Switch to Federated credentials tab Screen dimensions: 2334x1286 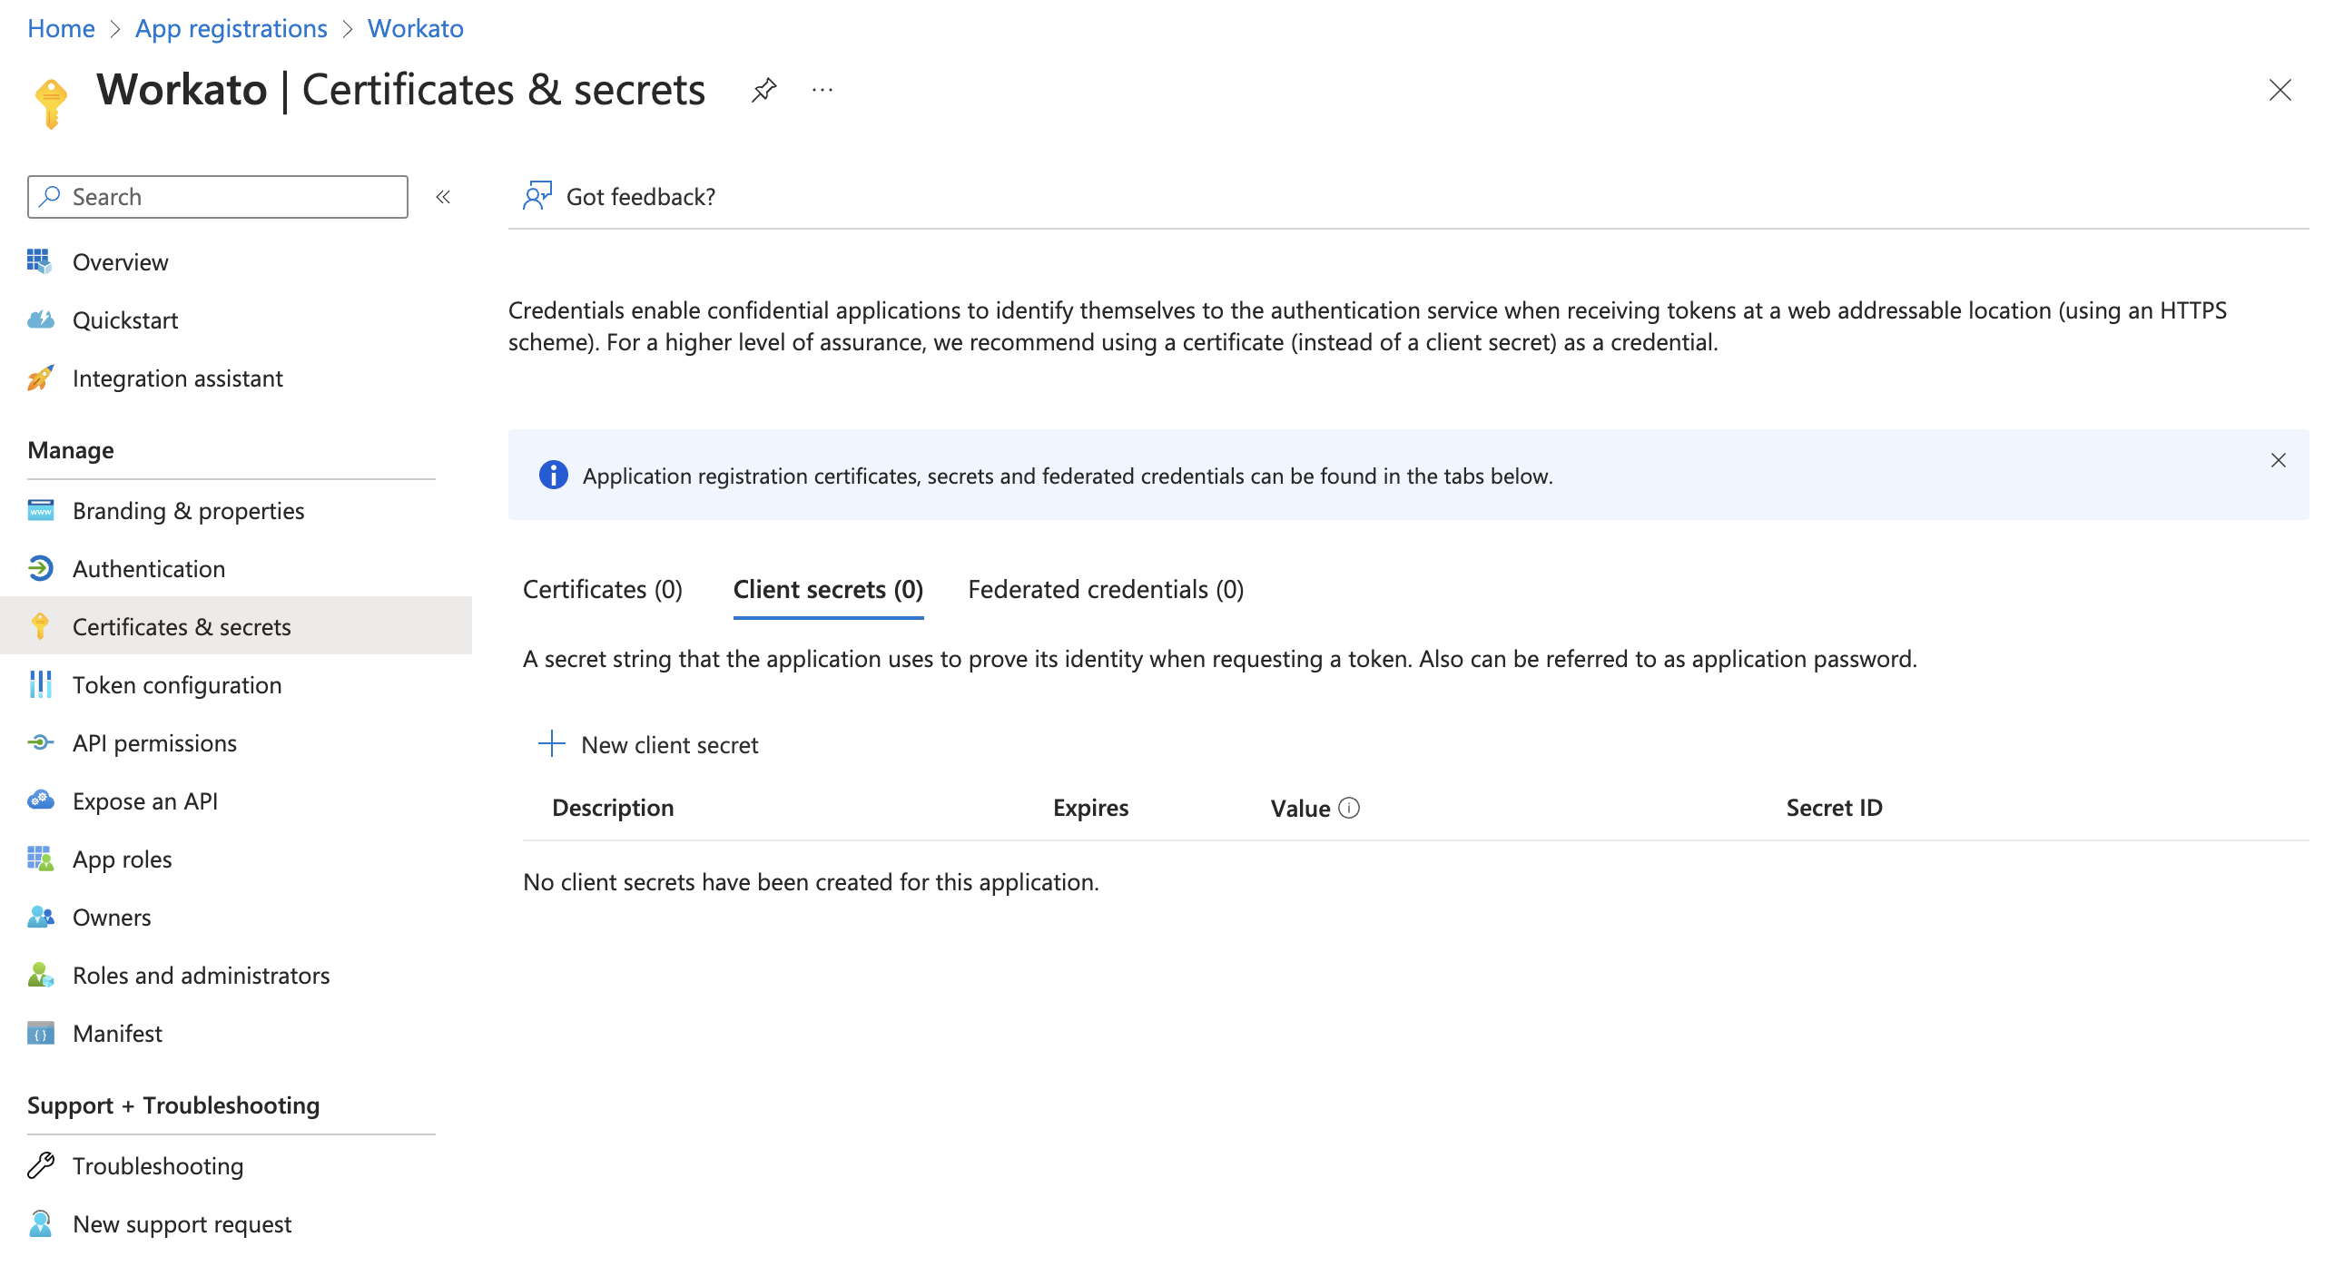click(1104, 589)
